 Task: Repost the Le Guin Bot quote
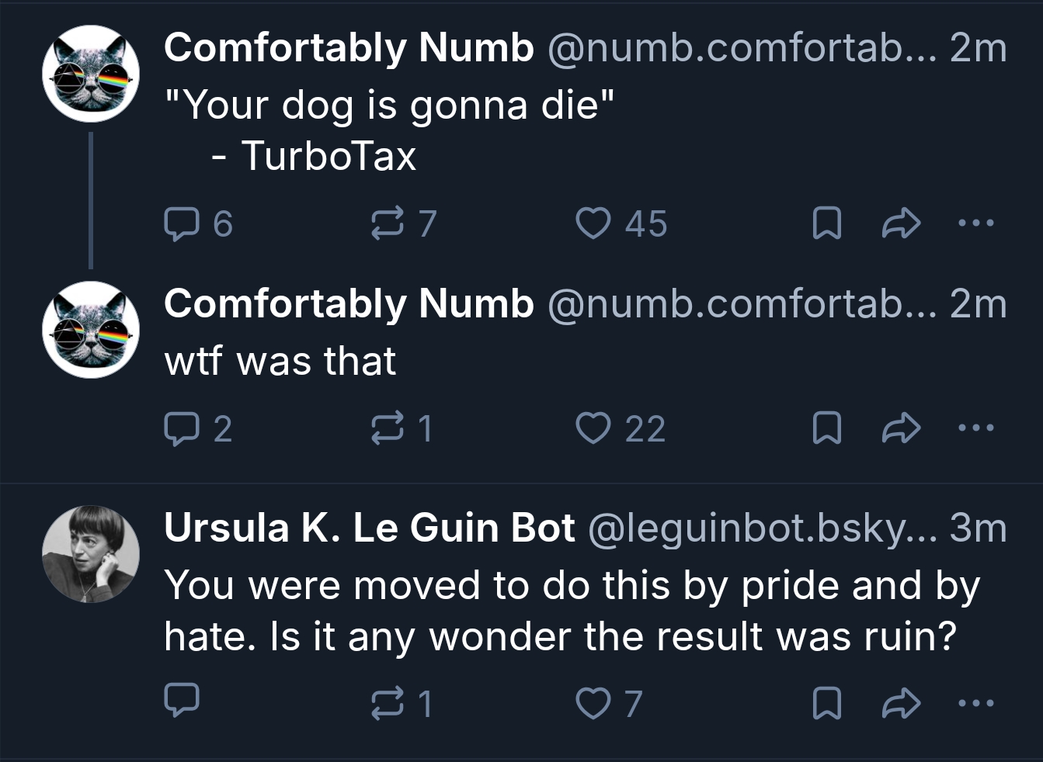(386, 703)
